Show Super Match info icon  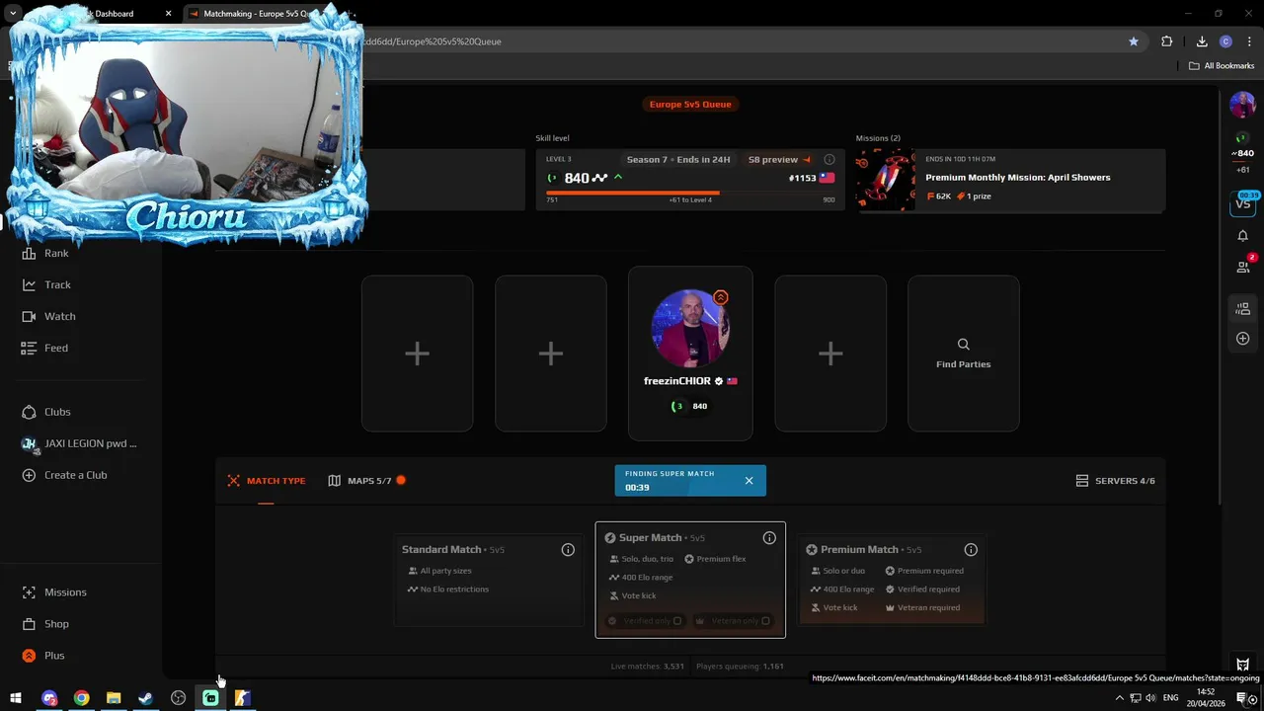coord(769,538)
